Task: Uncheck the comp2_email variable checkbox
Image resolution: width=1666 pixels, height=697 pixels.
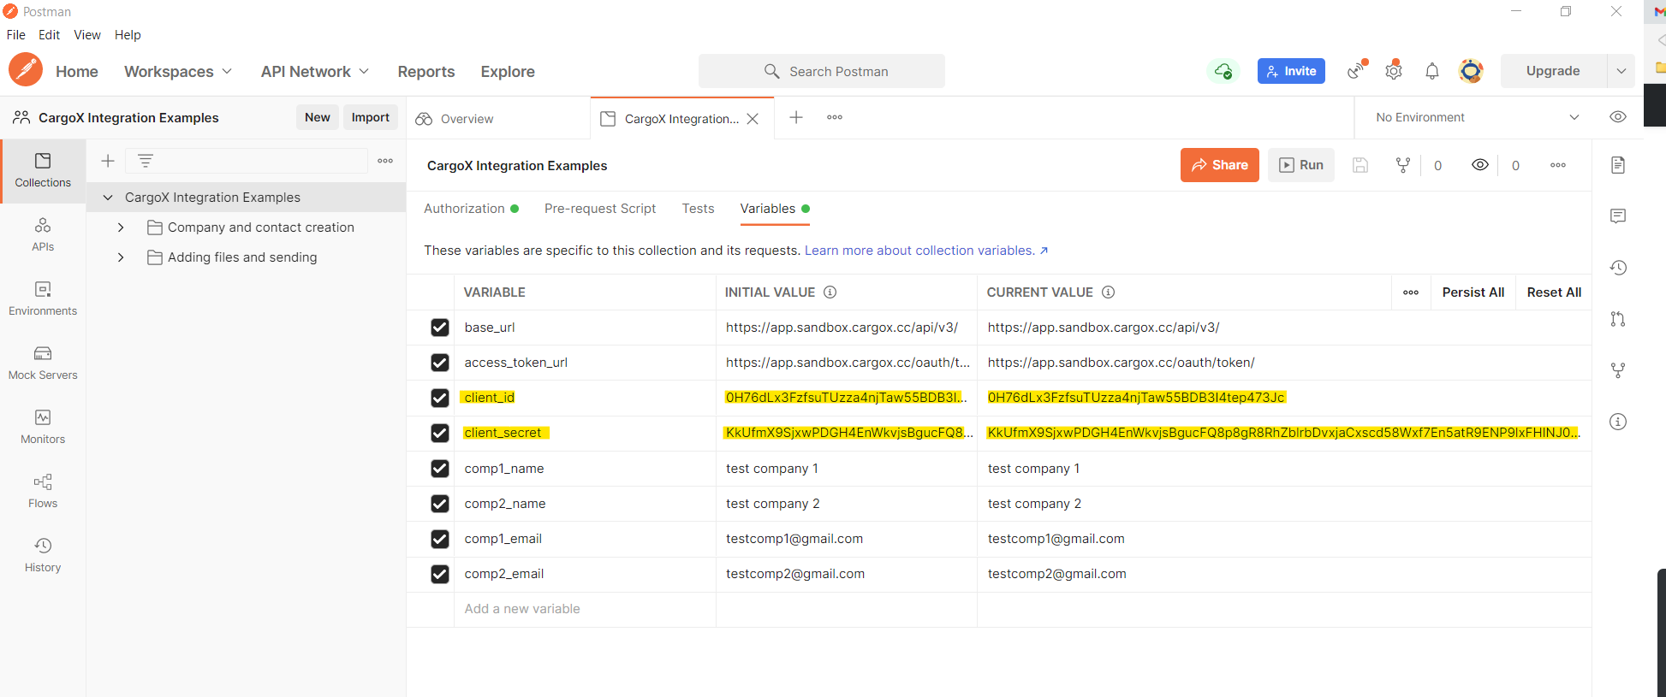Action: [440, 574]
